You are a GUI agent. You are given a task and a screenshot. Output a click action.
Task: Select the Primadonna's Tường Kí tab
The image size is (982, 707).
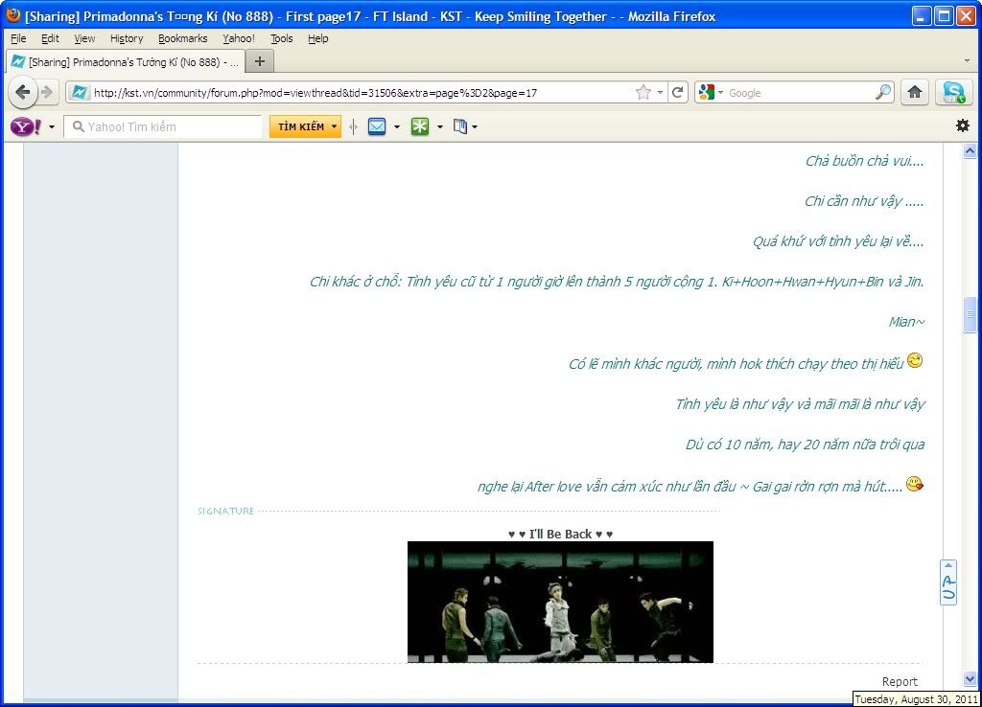coord(124,62)
